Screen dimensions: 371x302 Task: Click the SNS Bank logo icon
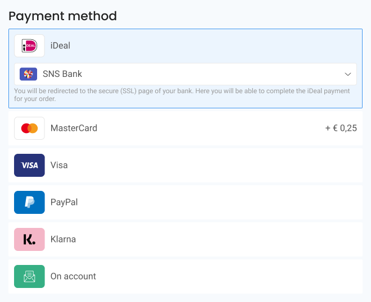click(28, 74)
